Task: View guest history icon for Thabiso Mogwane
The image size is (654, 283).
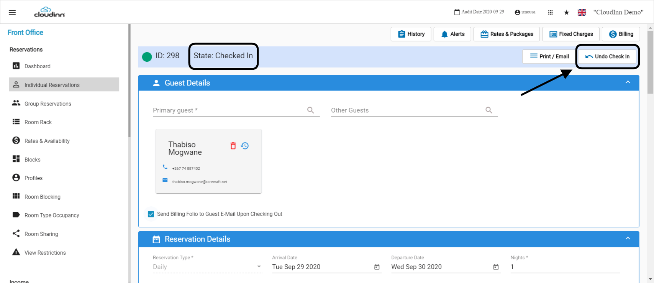Action: click(245, 146)
